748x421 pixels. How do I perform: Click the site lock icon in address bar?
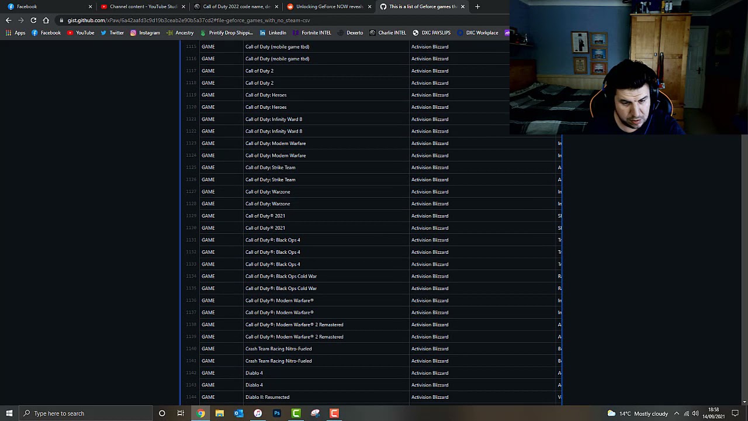61,20
